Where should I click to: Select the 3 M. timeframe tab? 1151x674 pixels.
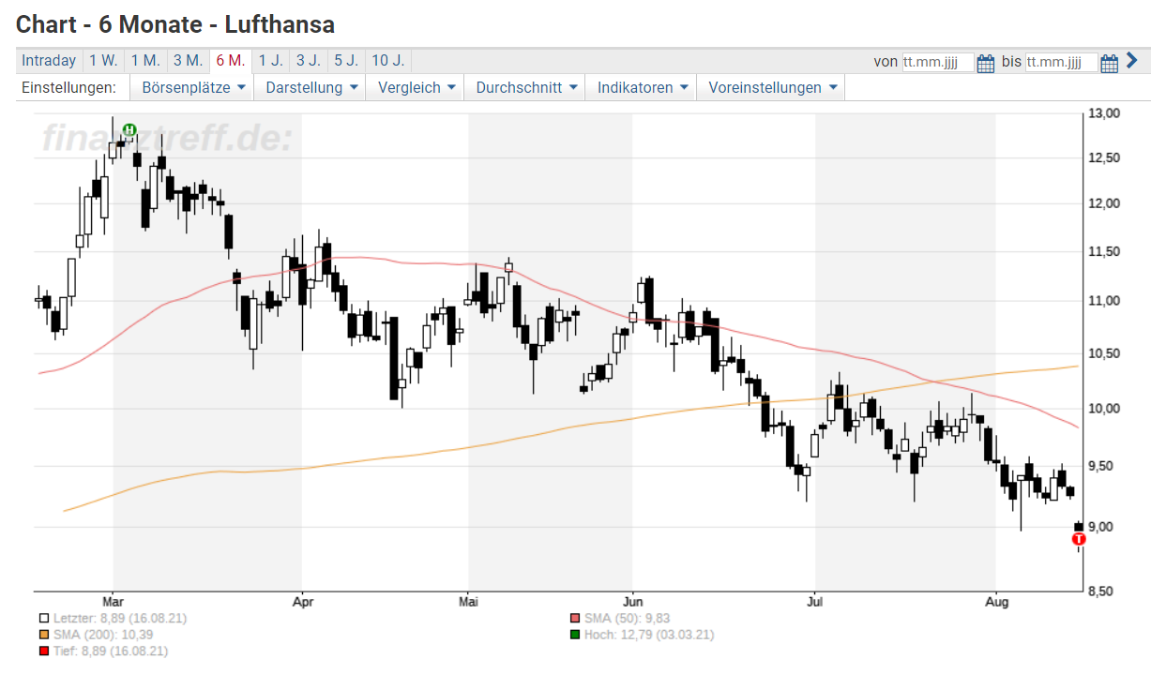coord(188,61)
